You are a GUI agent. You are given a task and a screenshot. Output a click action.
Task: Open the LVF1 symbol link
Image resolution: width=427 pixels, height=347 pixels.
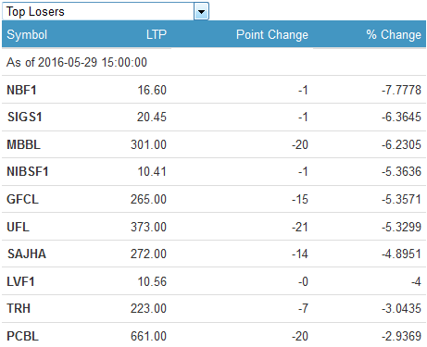click(20, 281)
